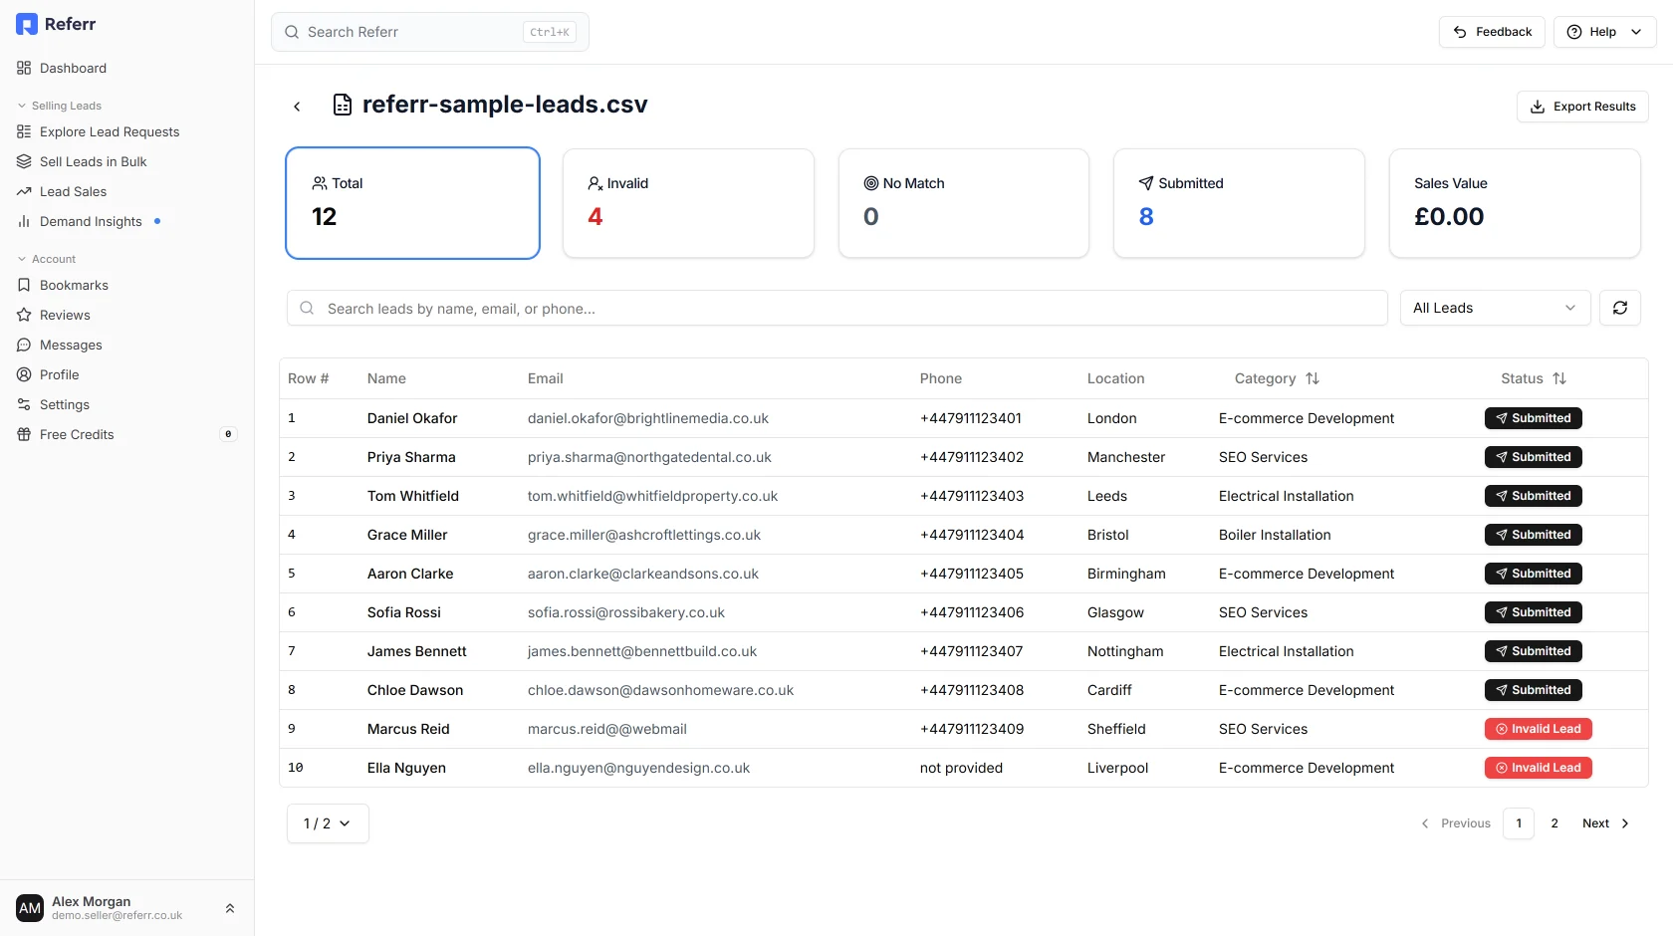Screen dimensions: 1673x936
Task: Click the Lead Sales trend icon
Action: click(x=24, y=191)
